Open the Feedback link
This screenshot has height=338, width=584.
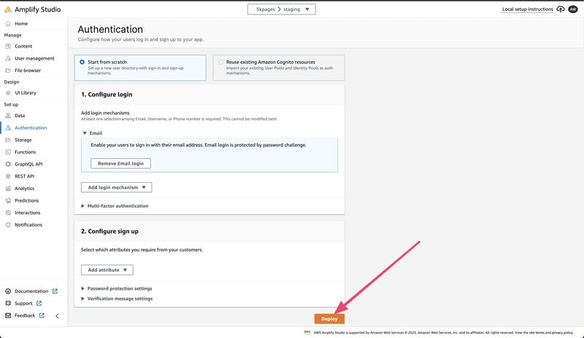[x=25, y=315]
